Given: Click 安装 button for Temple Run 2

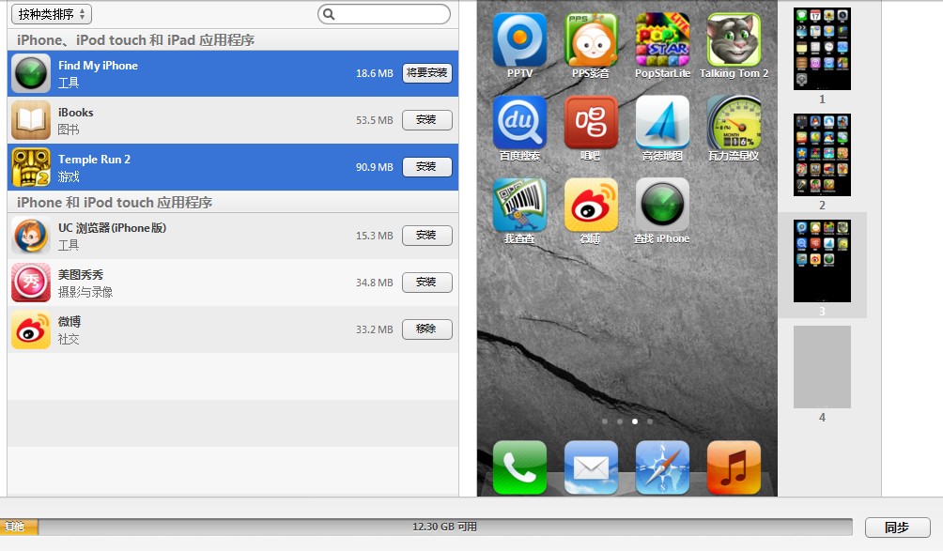Looking at the screenshot, I should tap(426, 167).
